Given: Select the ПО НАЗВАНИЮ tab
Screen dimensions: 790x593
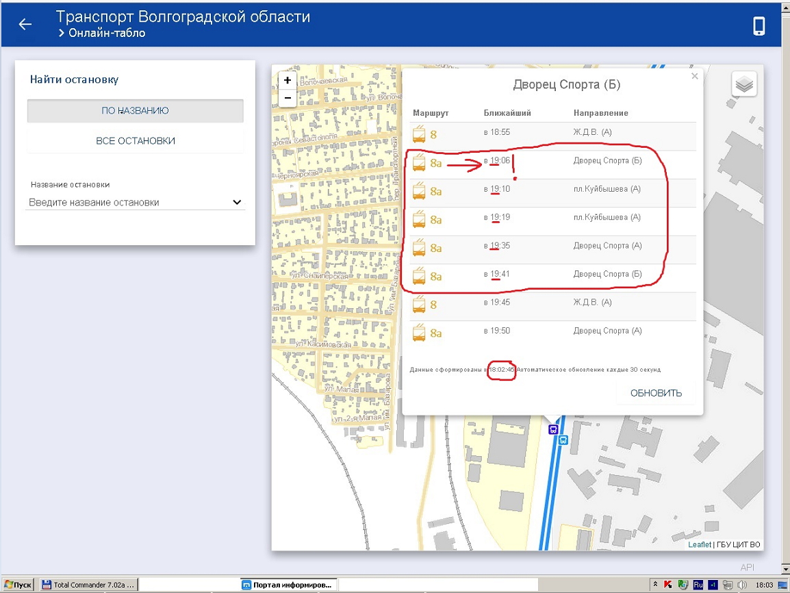Looking at the screenshot, I should coord(135,111).
